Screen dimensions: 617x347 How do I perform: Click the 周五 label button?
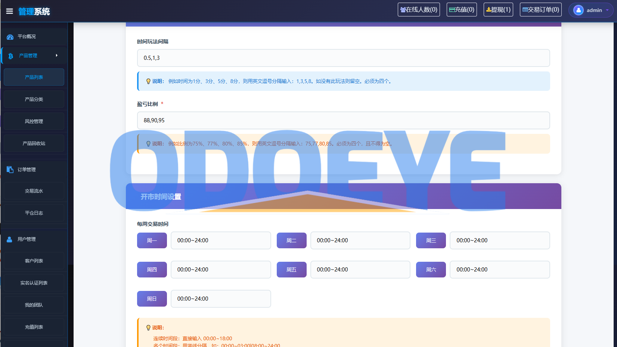click(x=291, y=270)
